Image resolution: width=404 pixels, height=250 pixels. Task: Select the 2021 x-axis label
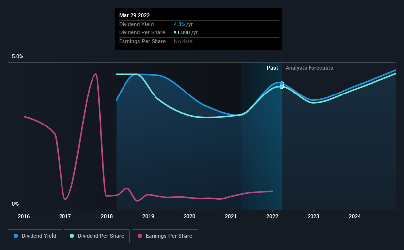click(x=231, y=216)
